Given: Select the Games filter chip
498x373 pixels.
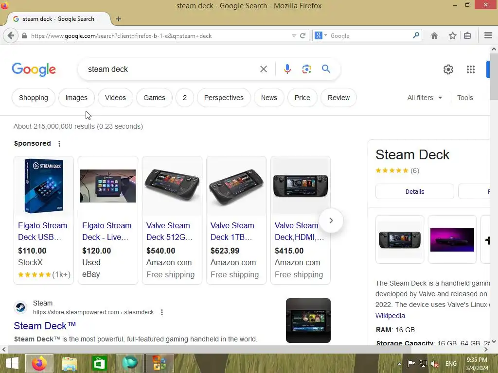Looking at the screenshot, I should coord(154,98).
